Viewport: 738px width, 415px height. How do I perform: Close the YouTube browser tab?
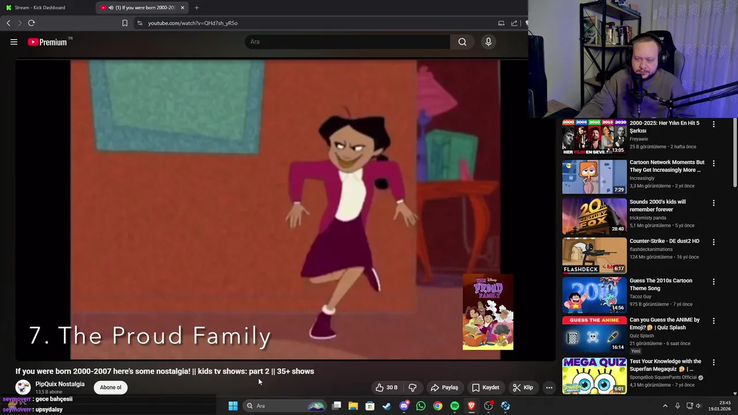[x=182, y=7]
